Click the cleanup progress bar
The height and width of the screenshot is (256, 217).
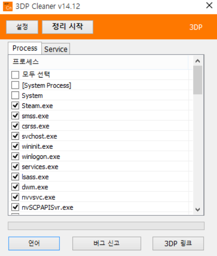[106, 226]
